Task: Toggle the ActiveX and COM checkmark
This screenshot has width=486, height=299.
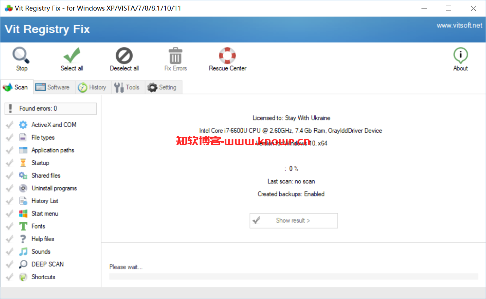Action: click(x=10, y=125)
